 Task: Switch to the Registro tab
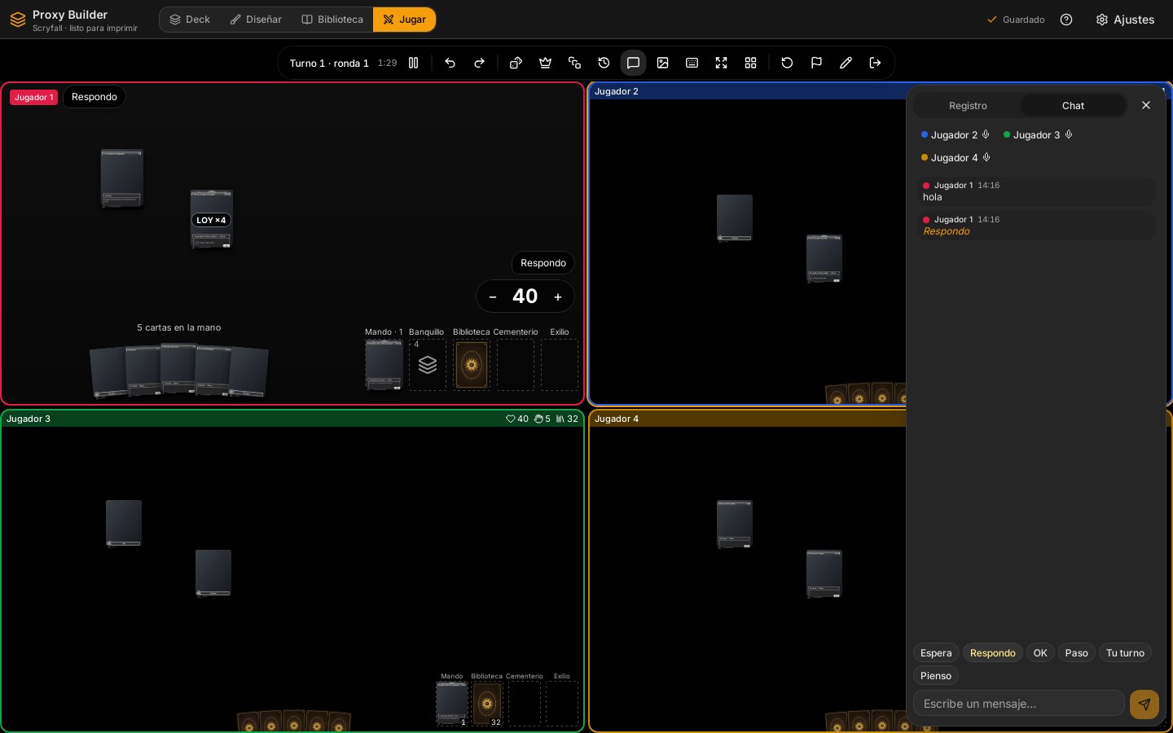coord(968,106)
